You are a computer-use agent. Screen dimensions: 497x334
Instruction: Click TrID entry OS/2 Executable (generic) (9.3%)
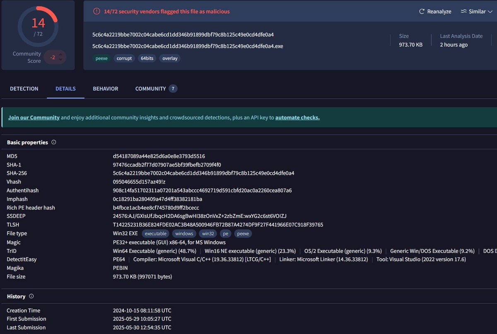click(x=343, y=251)
